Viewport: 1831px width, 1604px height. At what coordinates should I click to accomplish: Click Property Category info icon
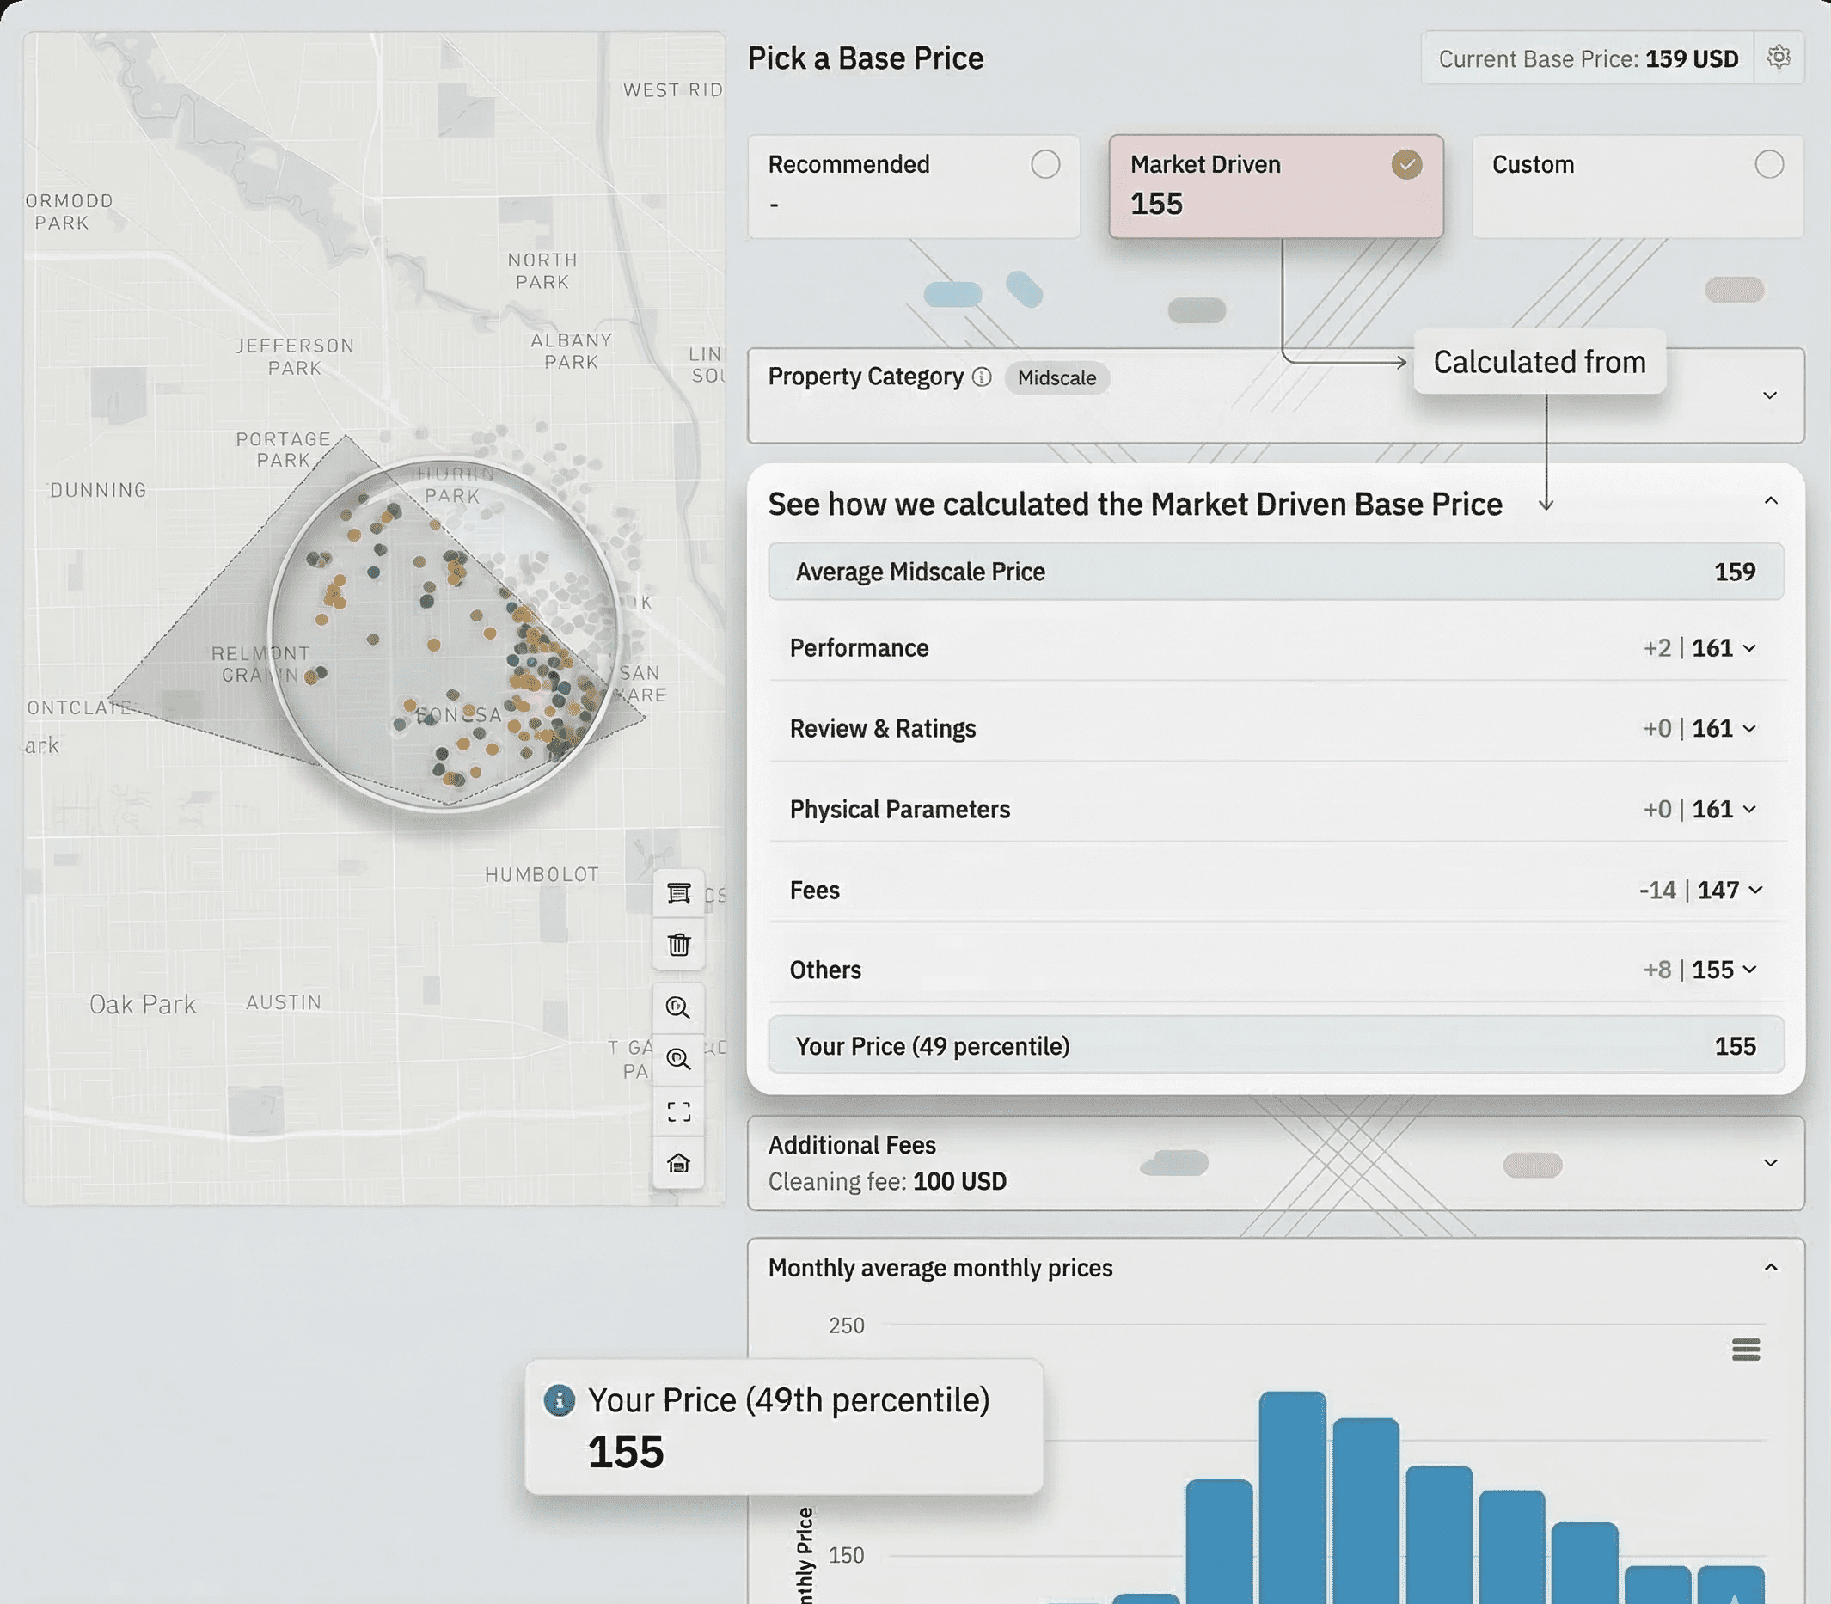click(x=982, y=377)
